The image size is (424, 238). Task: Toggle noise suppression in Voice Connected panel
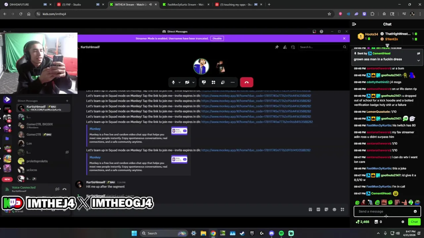pos(57,189)
